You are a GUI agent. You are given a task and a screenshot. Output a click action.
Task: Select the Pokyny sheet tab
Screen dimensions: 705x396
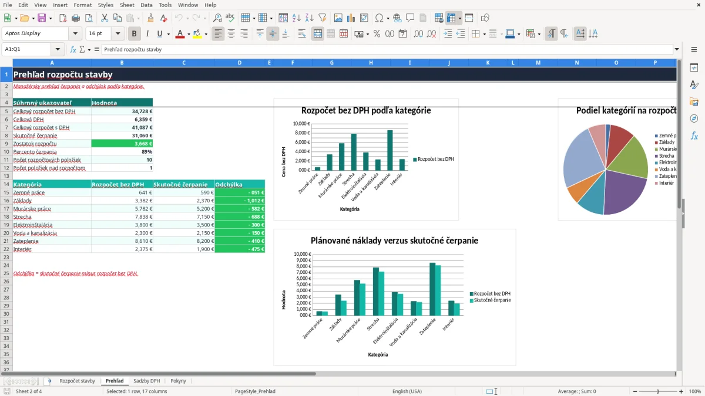[x=178, y=381]
